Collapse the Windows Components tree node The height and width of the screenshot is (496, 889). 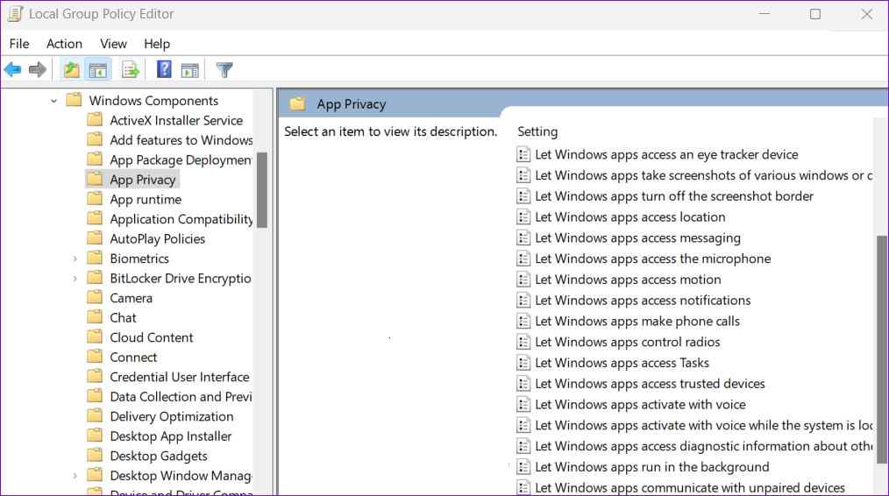pyautogui.click(x=53, y=101)
